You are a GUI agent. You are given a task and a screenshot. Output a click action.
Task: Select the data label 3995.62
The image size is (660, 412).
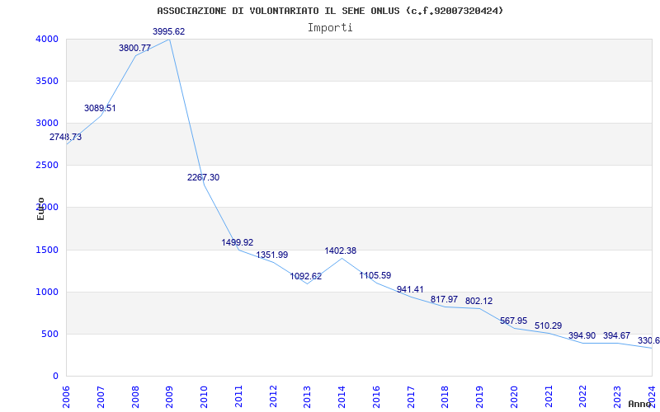[x=169, y=31]
